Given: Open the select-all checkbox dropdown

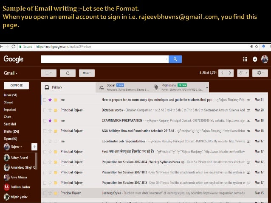Looking at the screenshot, I should pos(48,73).
